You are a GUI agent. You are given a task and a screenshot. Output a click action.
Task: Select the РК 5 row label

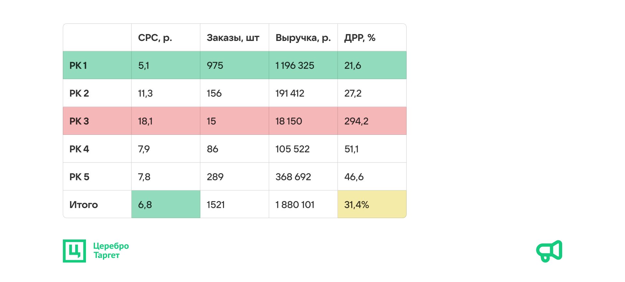tap(79, 177)
